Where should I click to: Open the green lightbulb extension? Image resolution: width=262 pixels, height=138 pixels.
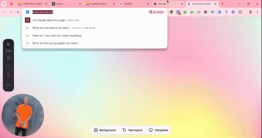185,12
